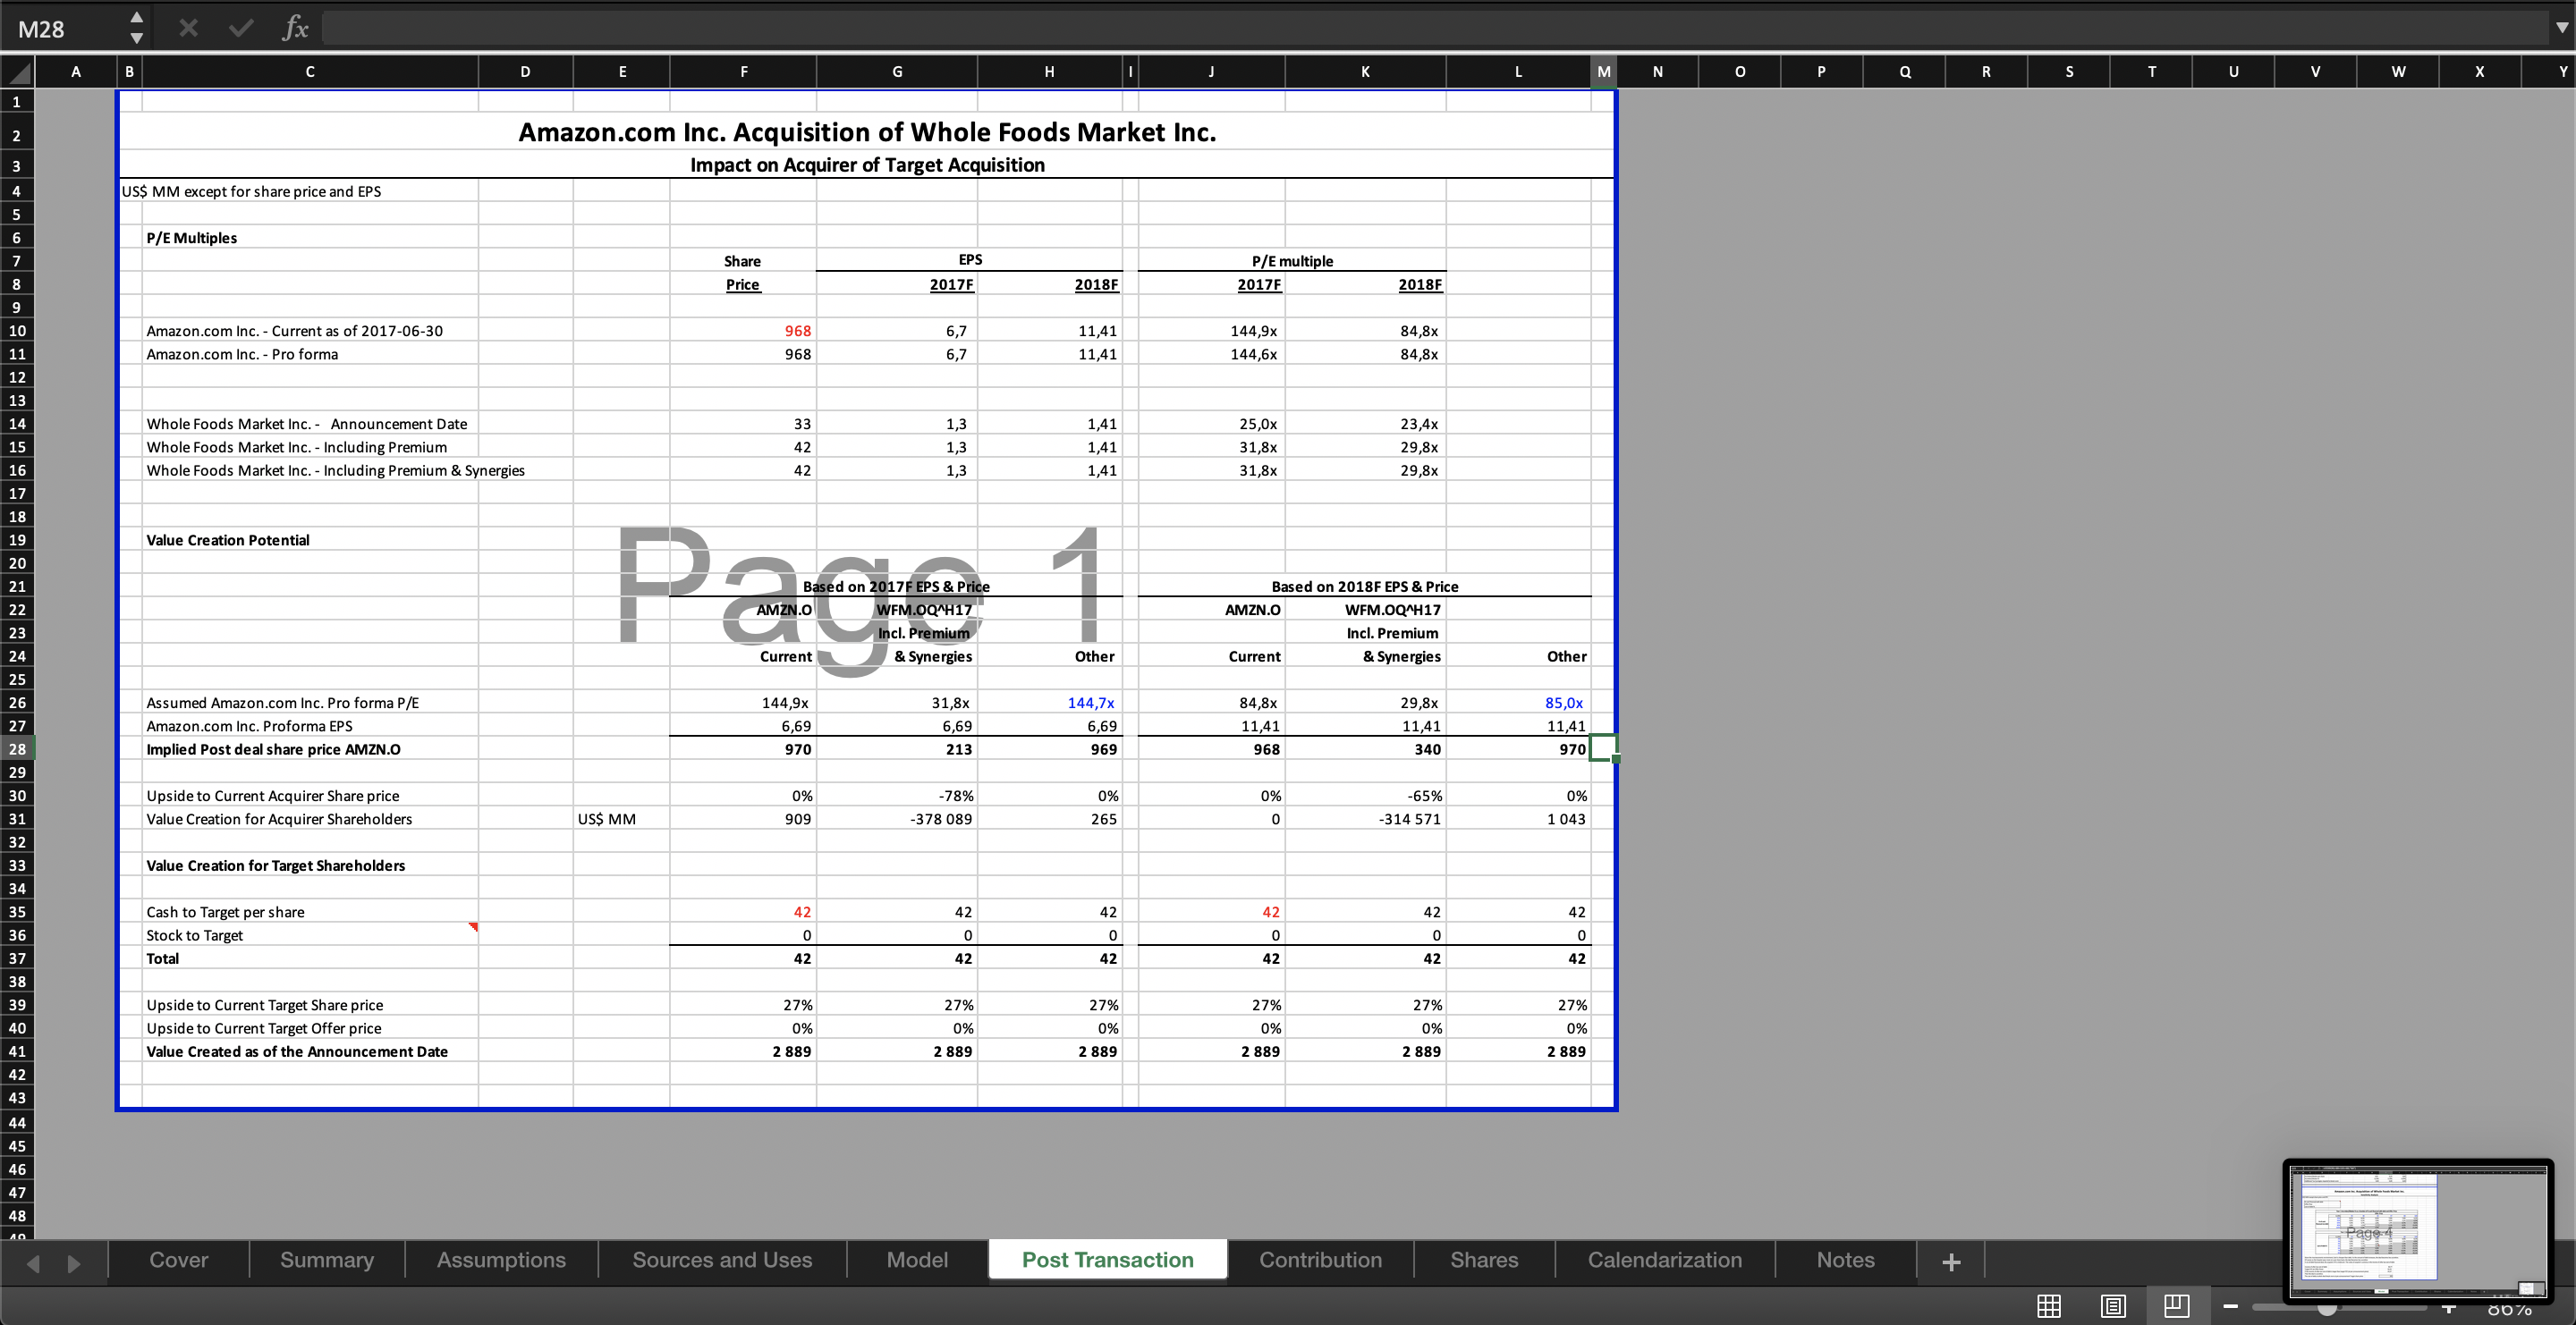Image resolution: width=2576 pixels, height=1325 pixels.
Task: Open the Shares sheet tab
Action: [x=1484, y=1260]
